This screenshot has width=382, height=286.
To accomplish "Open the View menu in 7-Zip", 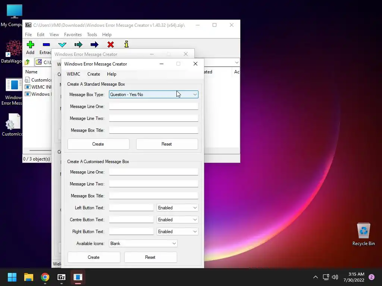I will click(54, 35).
